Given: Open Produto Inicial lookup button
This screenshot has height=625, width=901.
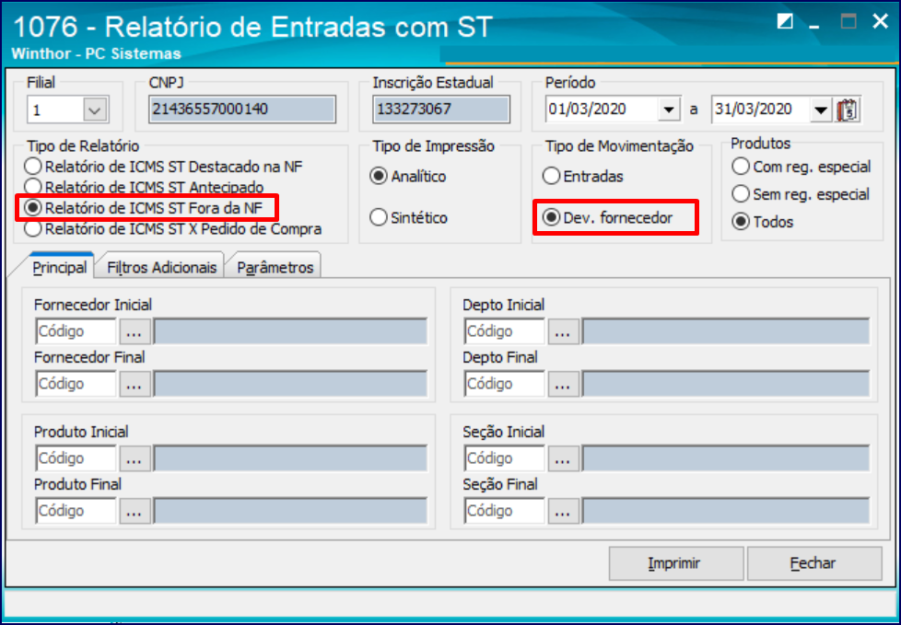Looking at the screenshot, I should pyautogui.click(x=135, y=458).
